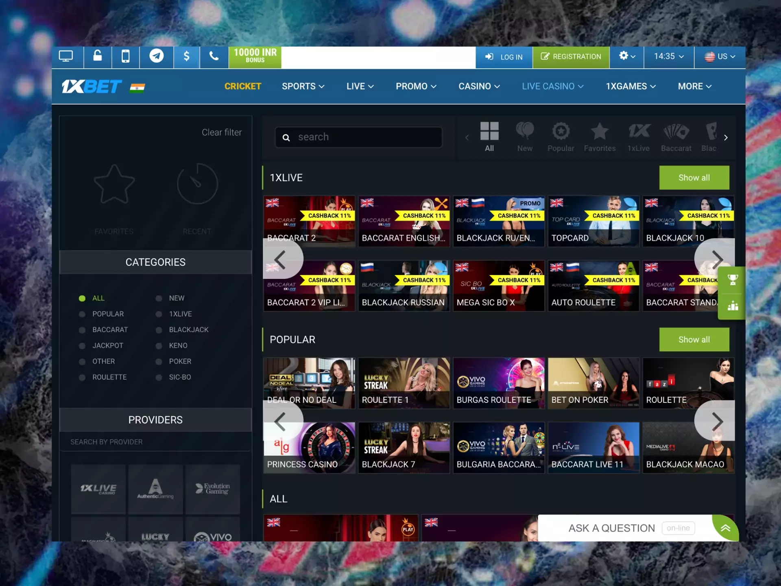Click the LOG IN button

click(504, 57)
